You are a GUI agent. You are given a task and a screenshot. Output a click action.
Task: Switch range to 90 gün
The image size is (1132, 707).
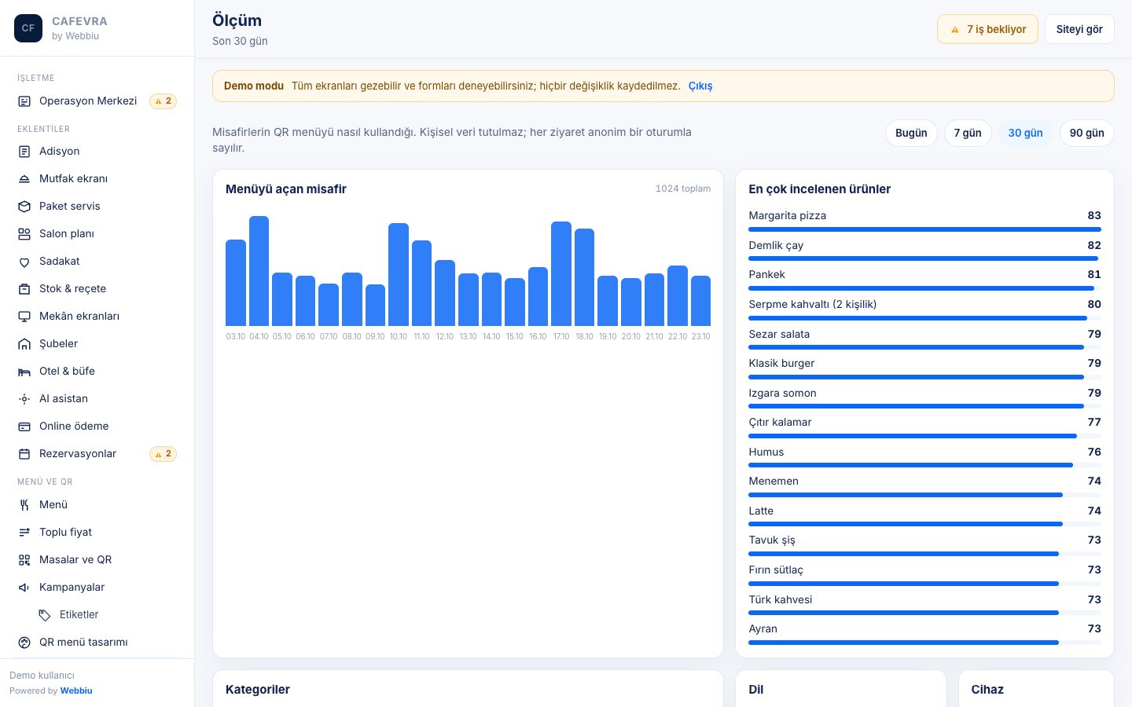click(1087, 133)
